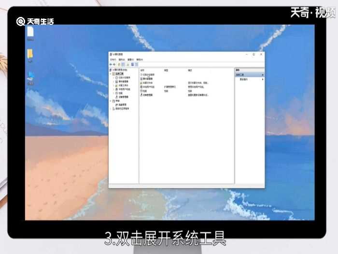The width and height of the screenshot is (338, 254).
Task: Select 事件查看器 icon in the center list
Action: coord(141,78)
